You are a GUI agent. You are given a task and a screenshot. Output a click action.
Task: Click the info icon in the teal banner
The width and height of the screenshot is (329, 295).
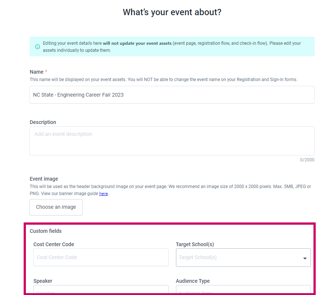pyautogui.click(x=37, y=47)
